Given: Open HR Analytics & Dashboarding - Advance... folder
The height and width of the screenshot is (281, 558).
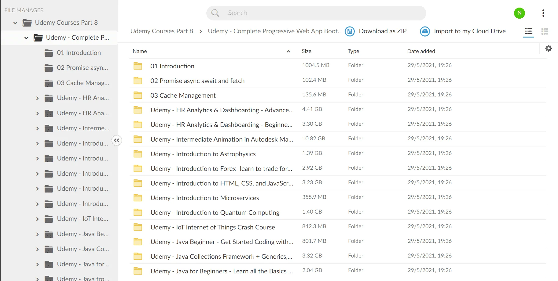Looking at the screenshot, I should (222, 110).
